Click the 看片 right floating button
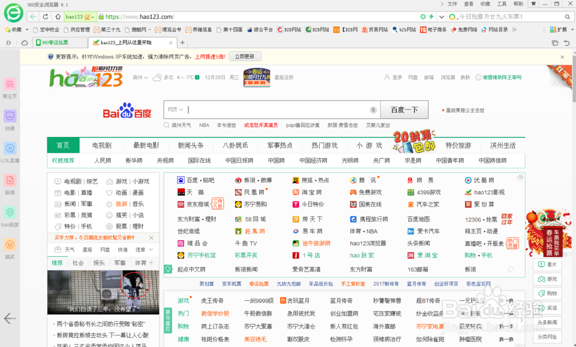The height and width of the screenshot is (347, 576). pyautogui.click(x=547, y=264)
